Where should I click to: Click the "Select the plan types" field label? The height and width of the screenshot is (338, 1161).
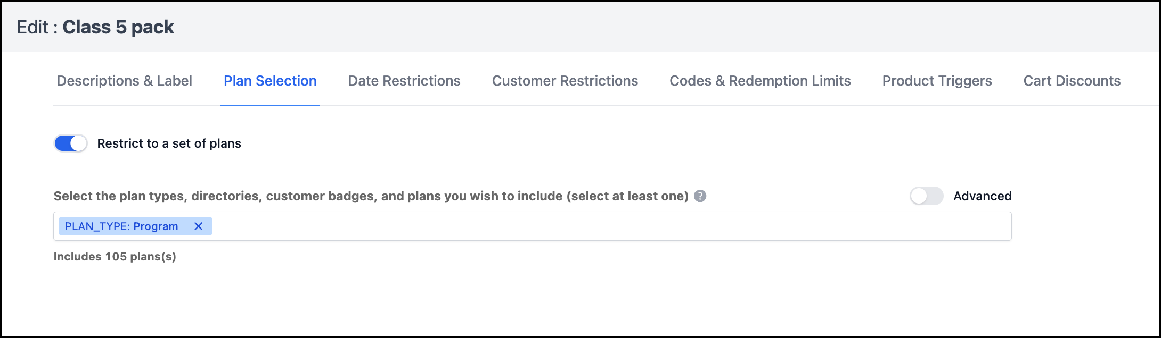click(x=371, y=196)
